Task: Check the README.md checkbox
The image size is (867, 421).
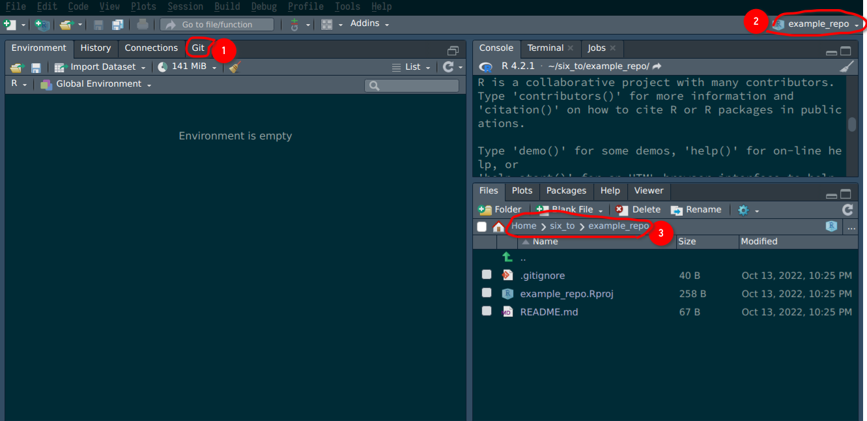Action: (x=487, y=311)
